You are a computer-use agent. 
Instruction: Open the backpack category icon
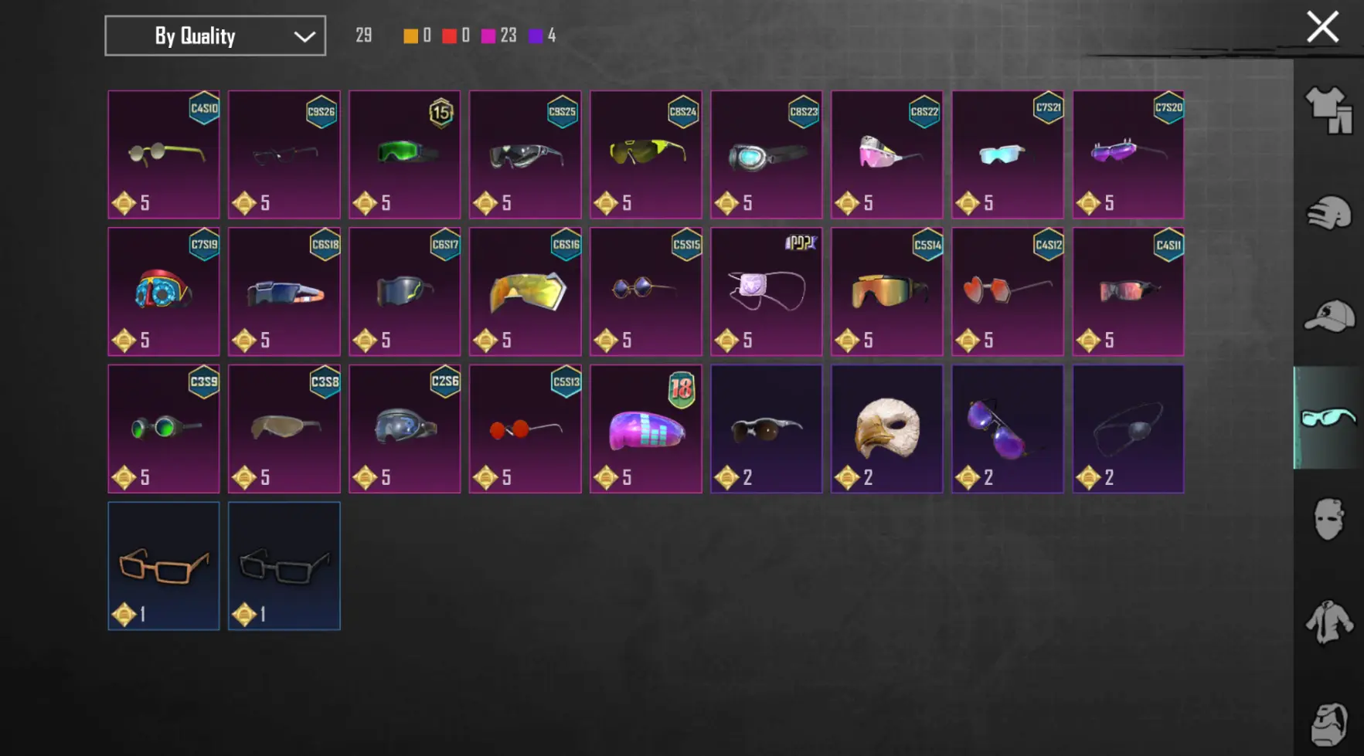[x=1328, y=724]
